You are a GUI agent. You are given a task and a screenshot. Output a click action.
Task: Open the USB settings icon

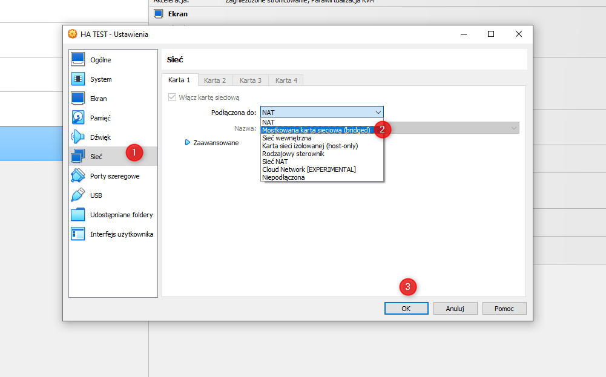point(78,195)
